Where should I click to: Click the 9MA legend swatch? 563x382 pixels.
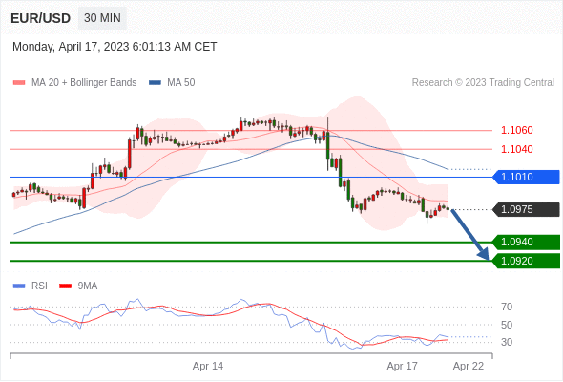[x=65, y=286]
